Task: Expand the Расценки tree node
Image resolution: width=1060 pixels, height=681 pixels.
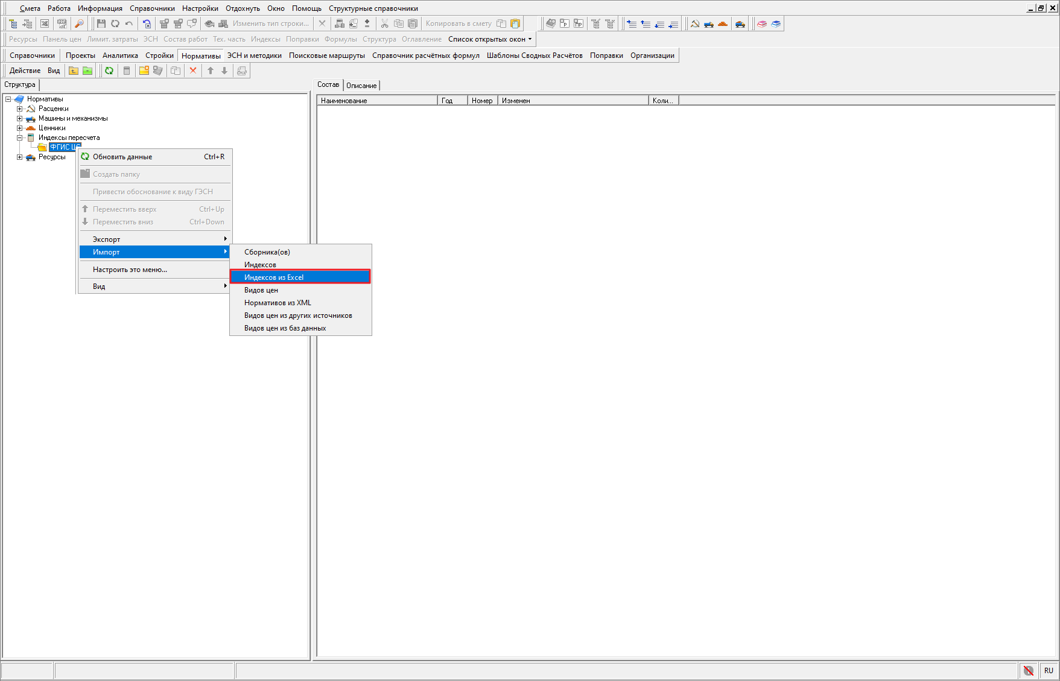Action: click(20, 109)
